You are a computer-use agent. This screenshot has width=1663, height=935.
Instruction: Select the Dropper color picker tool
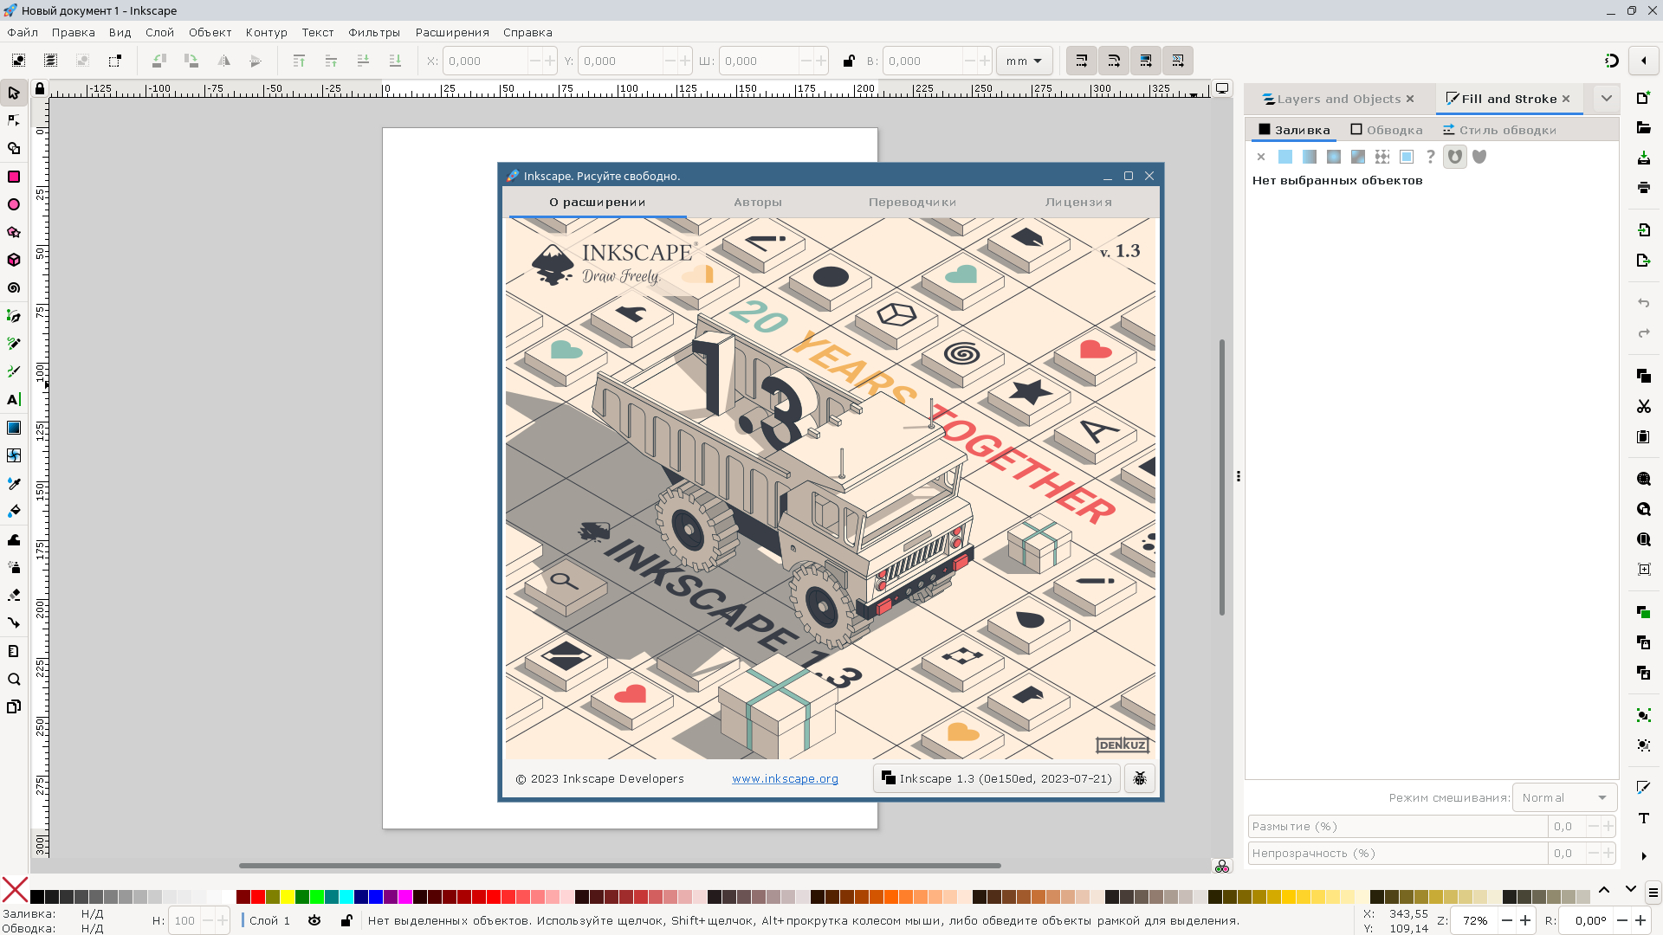[14, 484]
